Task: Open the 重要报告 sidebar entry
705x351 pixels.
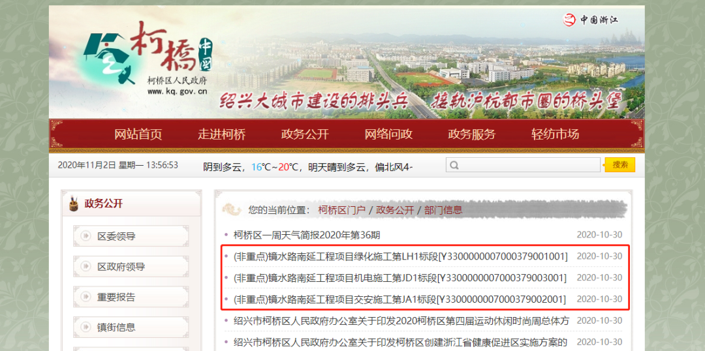Action: (x=131, y=297)
